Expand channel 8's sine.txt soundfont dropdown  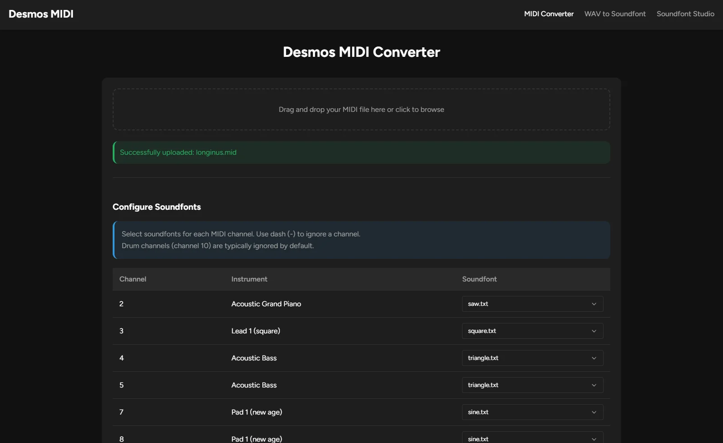[x=532, y=438]
